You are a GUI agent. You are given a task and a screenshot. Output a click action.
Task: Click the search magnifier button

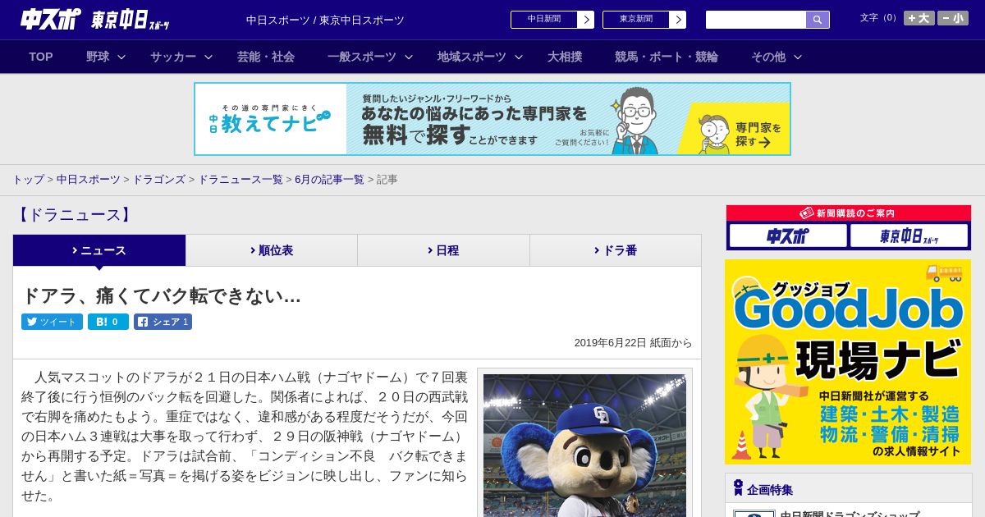coord(818,20)
